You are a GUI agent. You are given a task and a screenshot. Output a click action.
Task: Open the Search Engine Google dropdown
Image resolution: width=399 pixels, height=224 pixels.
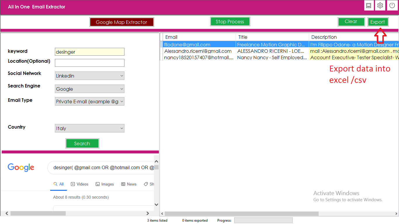click(90, 89)
